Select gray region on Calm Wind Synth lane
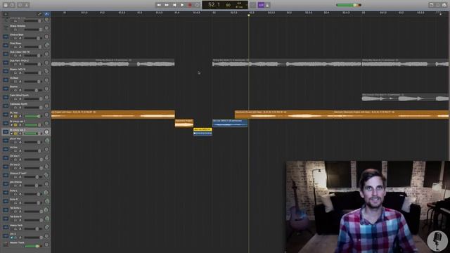 [x=405, y=97]
